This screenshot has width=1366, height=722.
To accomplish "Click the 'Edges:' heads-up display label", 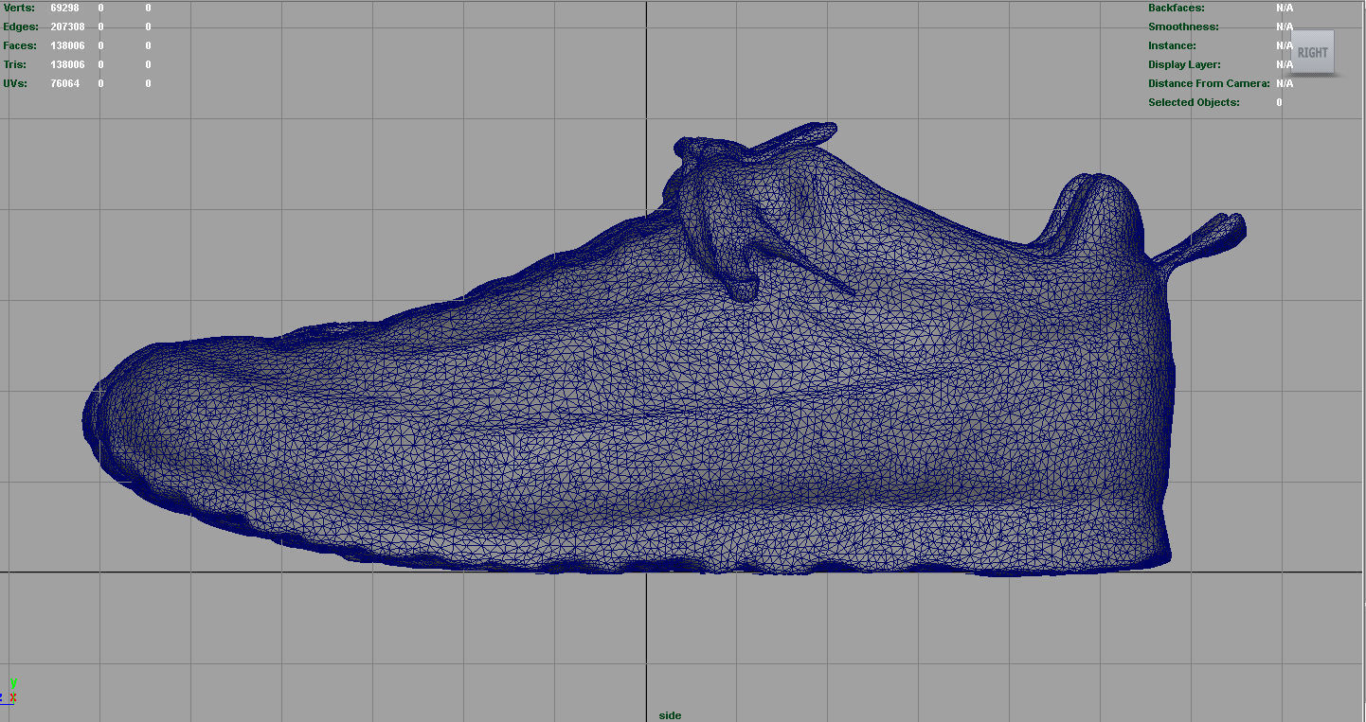I will click(x=21, y=26).
